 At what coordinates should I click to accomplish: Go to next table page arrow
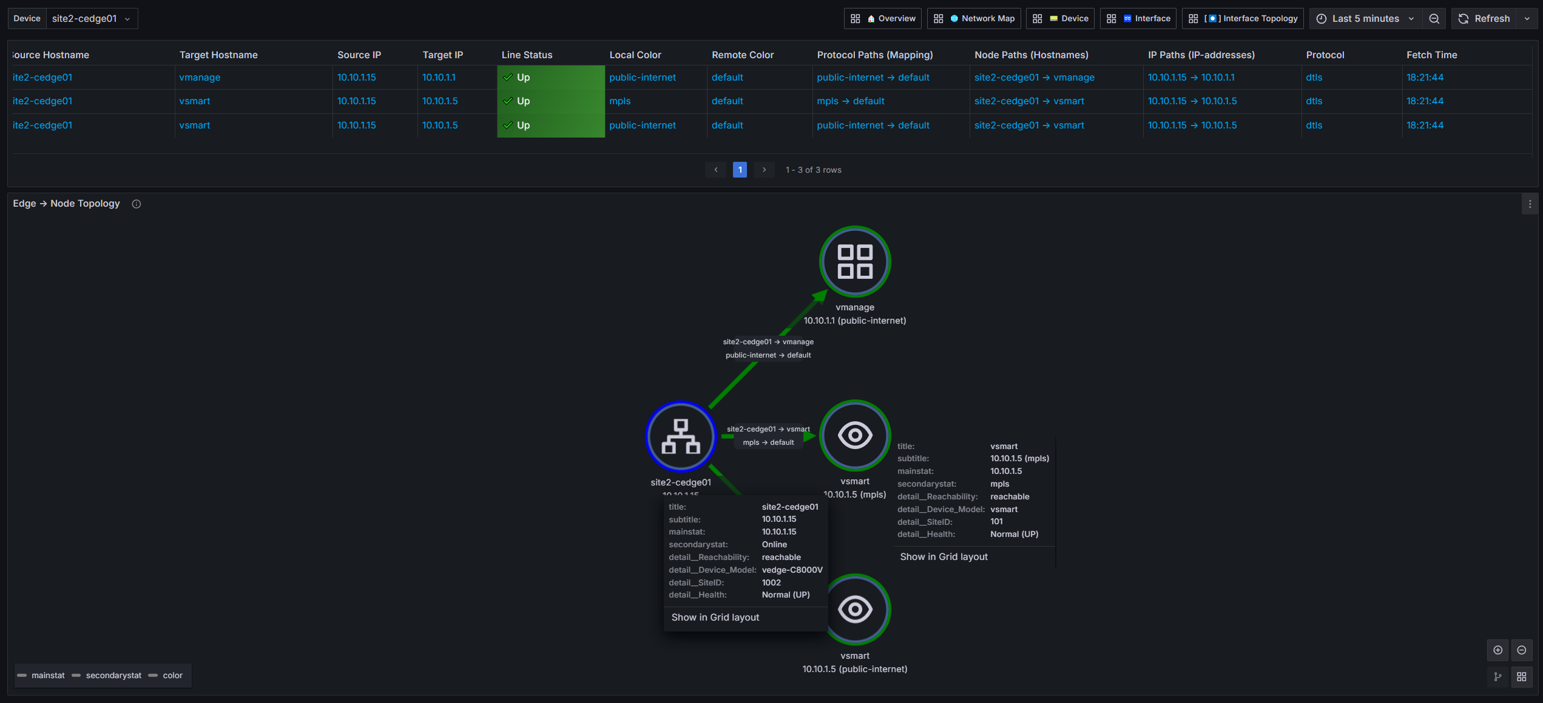[x=764, y=170]
